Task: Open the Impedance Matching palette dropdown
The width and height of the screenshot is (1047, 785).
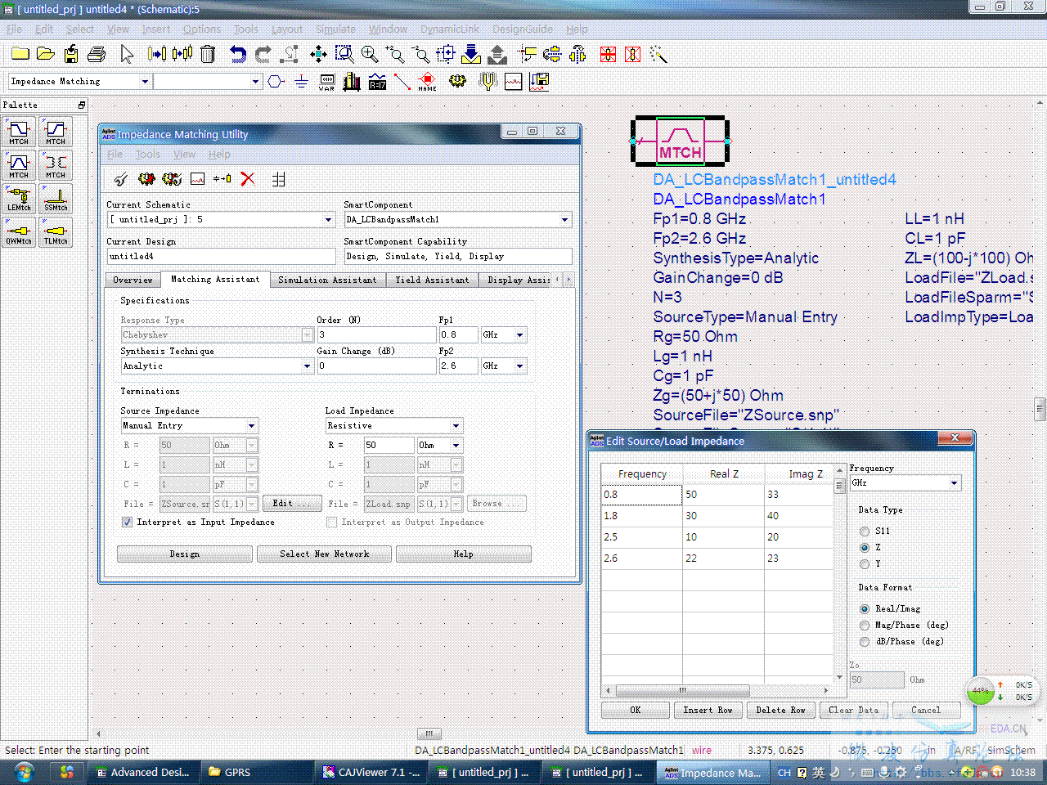Action: pos(145,82)
